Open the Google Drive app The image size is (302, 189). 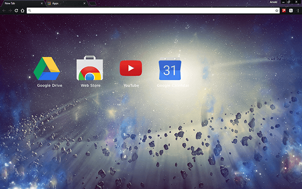[x=47, y=68]
